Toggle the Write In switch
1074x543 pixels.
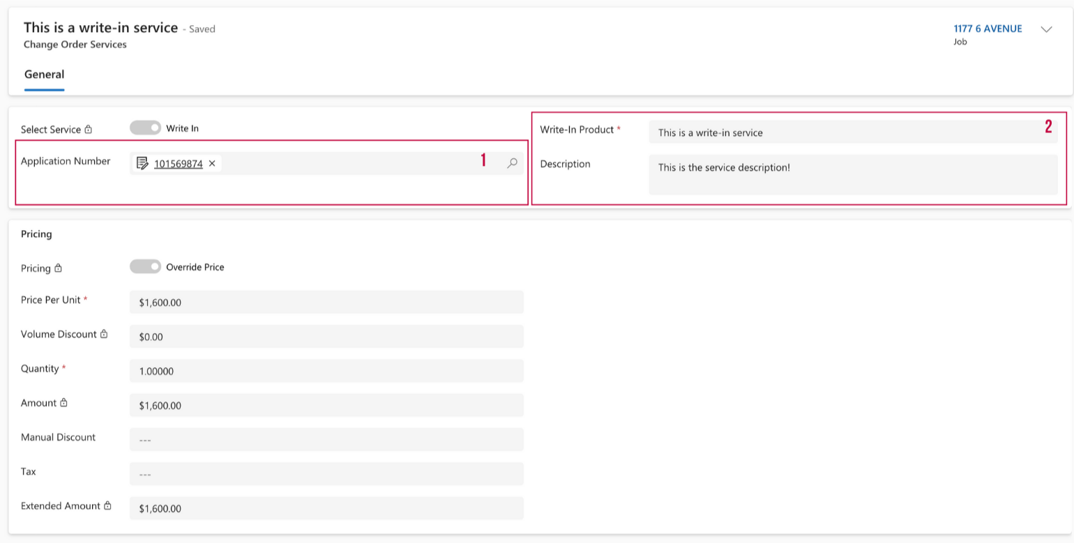[x=145, y=128]
